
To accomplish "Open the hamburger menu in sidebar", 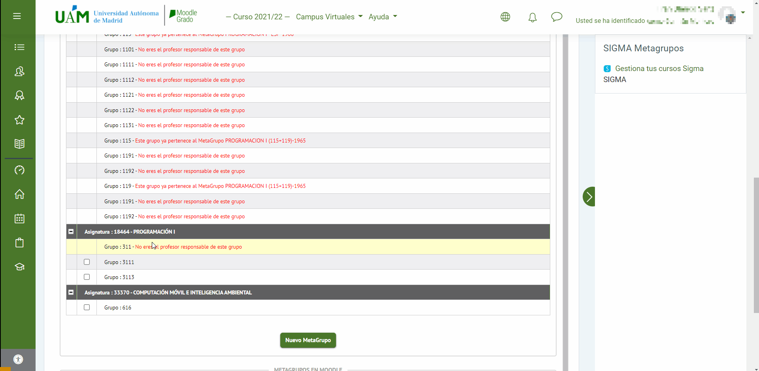I will [x=17, y=16].
